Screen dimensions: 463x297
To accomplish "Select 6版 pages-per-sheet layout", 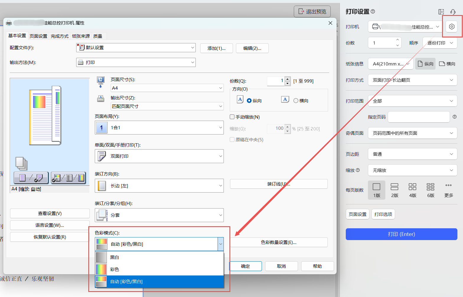I will (431, 190).
